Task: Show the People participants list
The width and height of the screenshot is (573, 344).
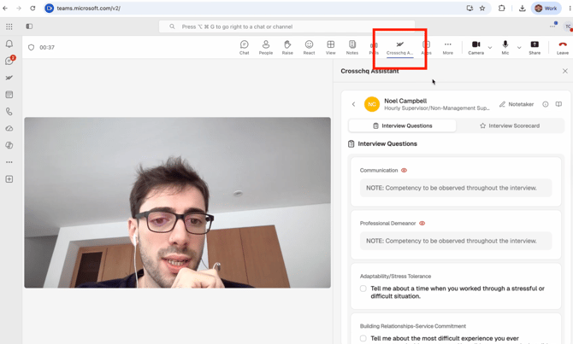Action: 266,48
